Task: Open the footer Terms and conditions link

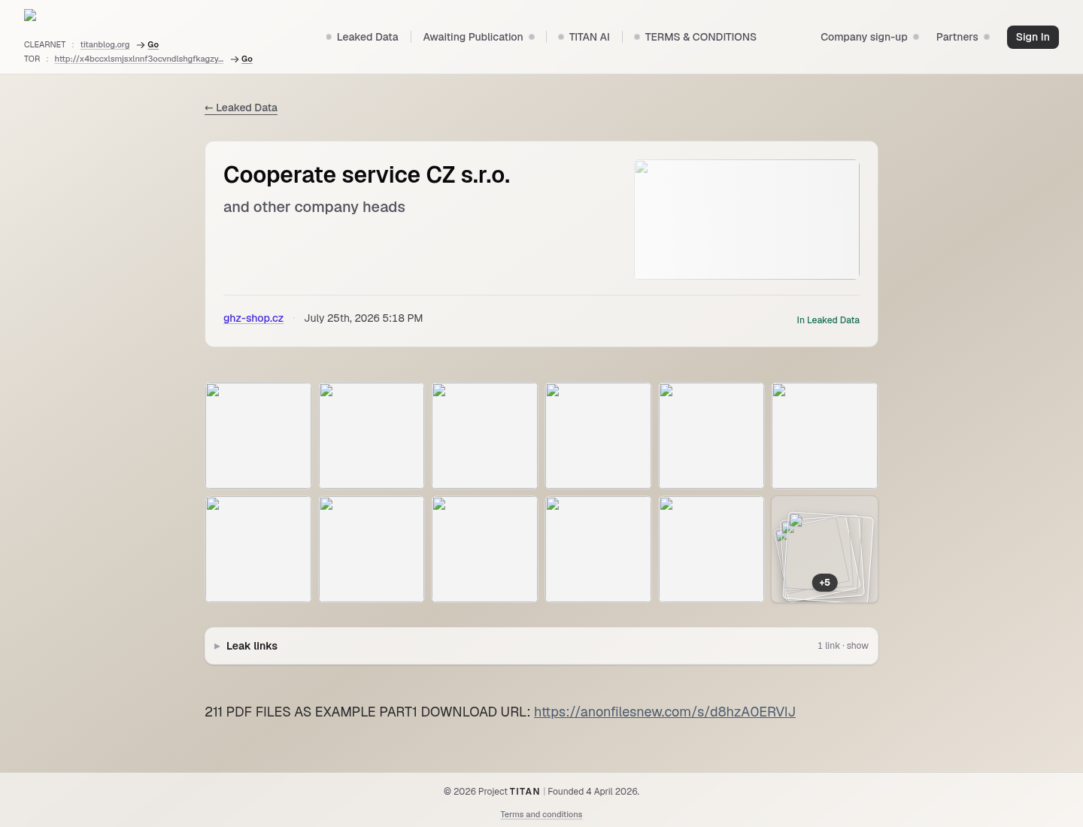Action: pyautogui.click(x=541, y=814)
